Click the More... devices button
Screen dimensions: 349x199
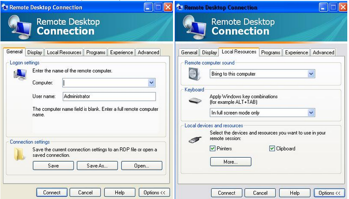[x=231, y=162]
